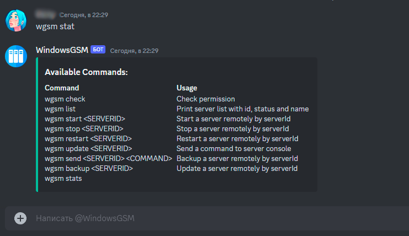Click the WindowsGSM bot avatar

tap(16, 56)
